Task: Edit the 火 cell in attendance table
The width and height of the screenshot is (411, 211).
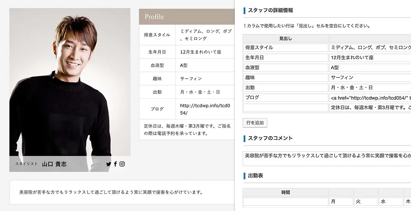Action: click(x=366, y=202)
